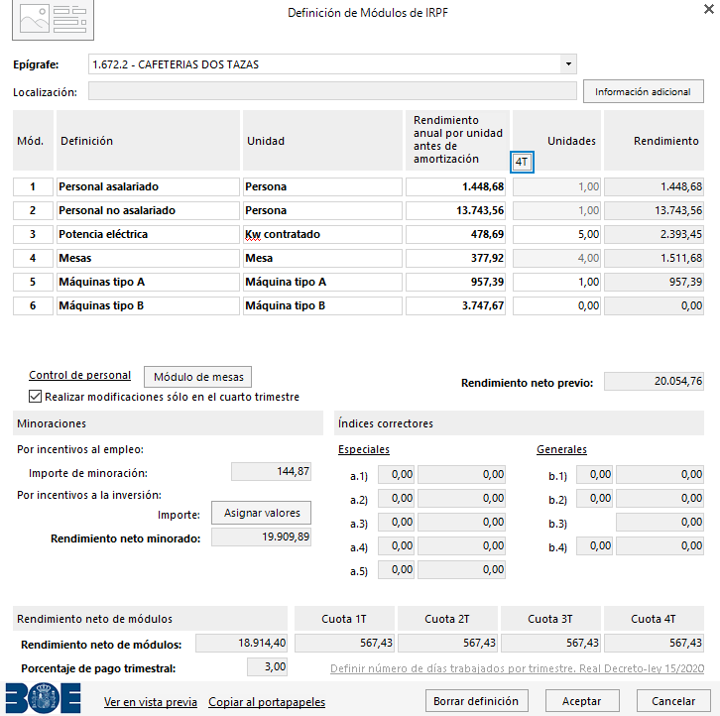Click the Rendimiento value 2.393,45

pos(654,234)
